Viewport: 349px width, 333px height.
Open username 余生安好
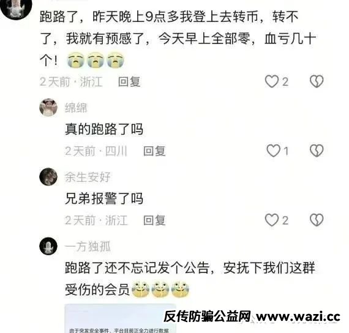tap(88, 178)
